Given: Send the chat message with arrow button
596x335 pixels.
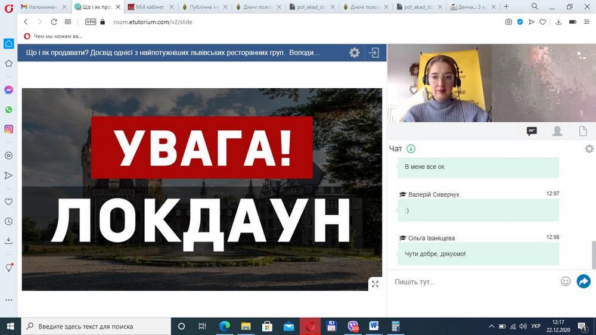Looking at the screenshot, I should [x=583, y=281].
